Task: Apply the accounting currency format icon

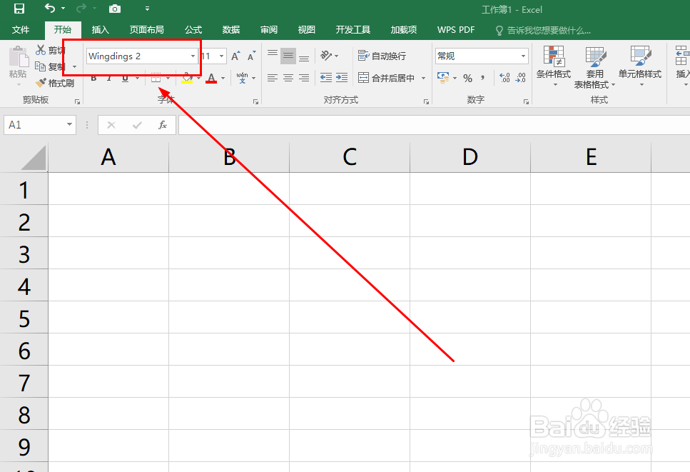Action: [x=443, y=78]
